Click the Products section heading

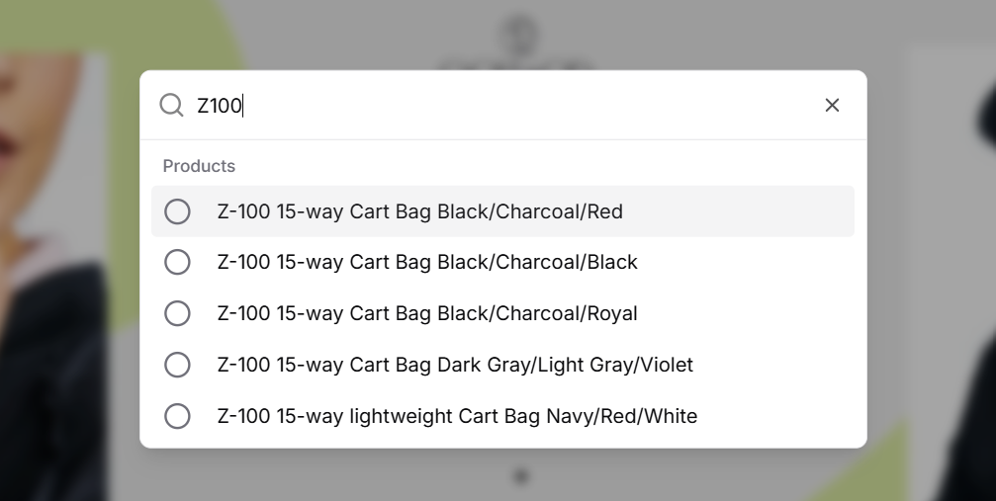(199, 166)
